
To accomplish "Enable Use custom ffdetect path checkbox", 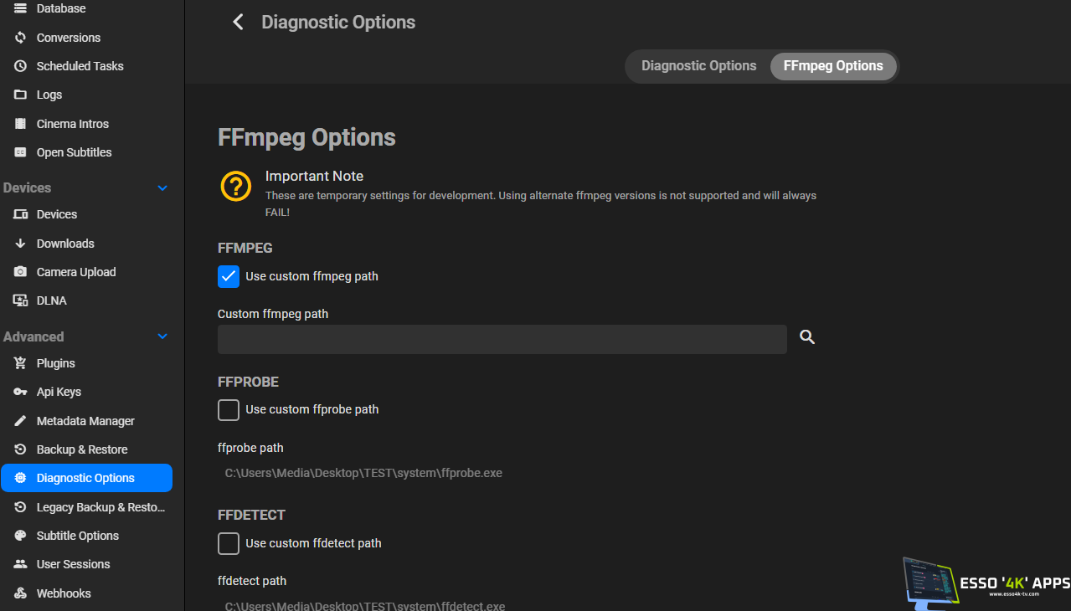I will (229, 543).
